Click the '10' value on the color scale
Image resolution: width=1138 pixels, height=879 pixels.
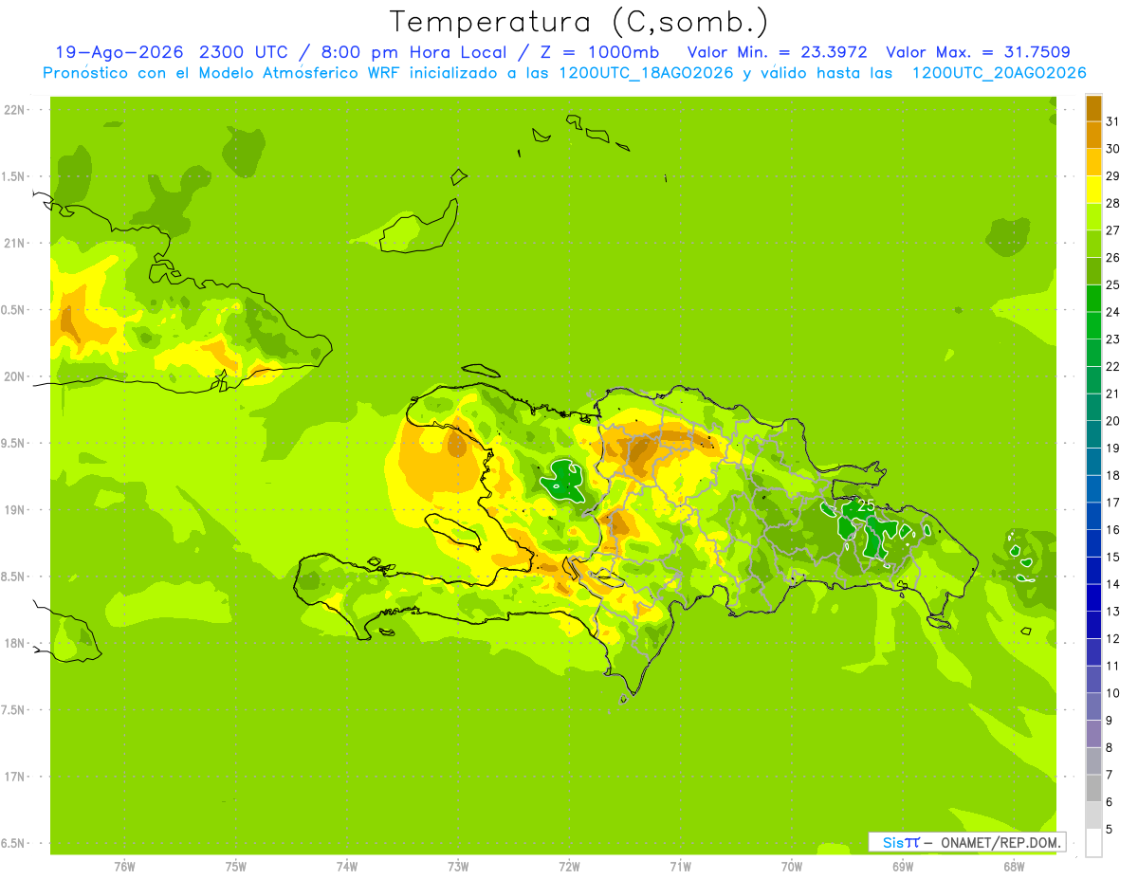pos(1113,693)
